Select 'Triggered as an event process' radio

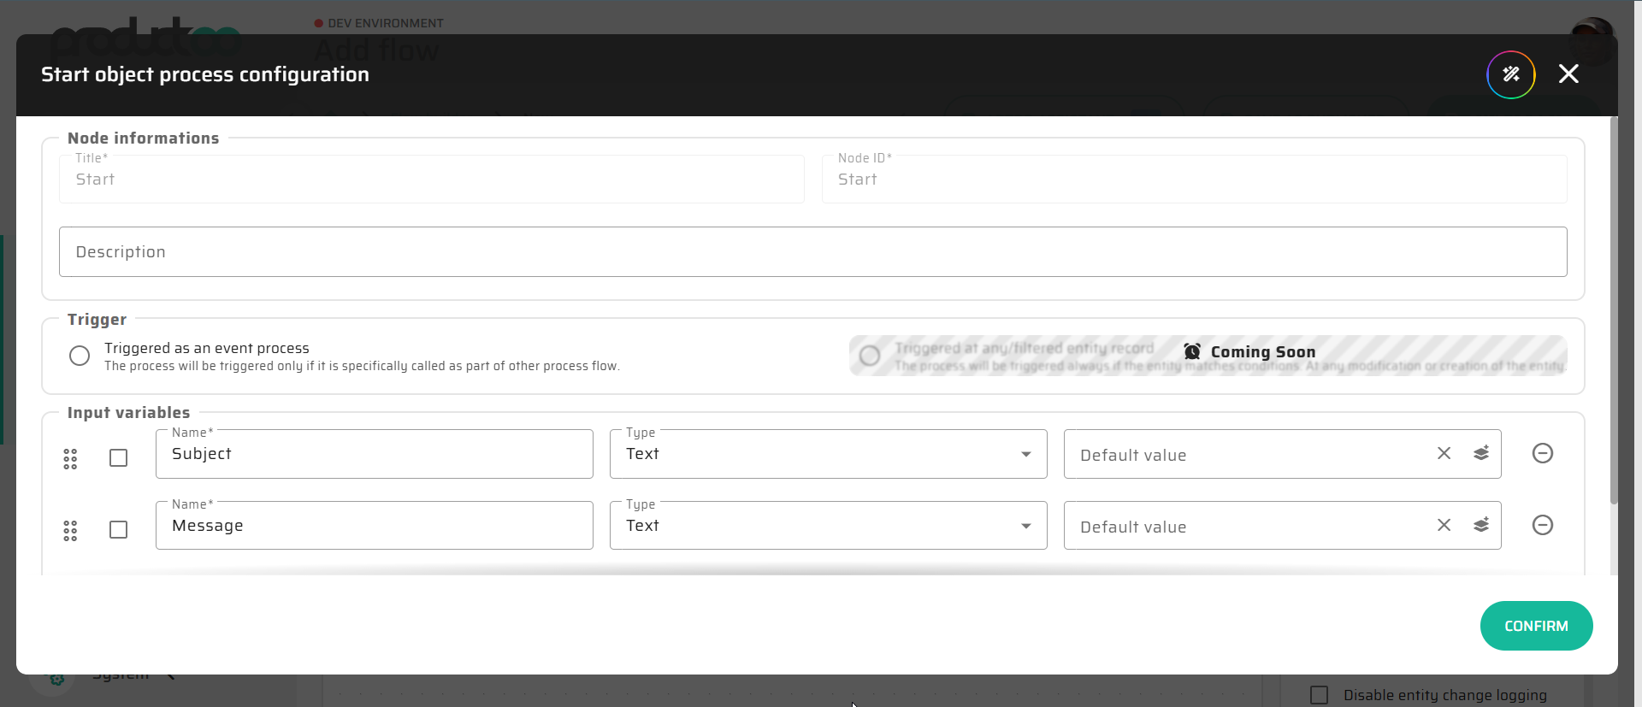[x=80, y=356]
